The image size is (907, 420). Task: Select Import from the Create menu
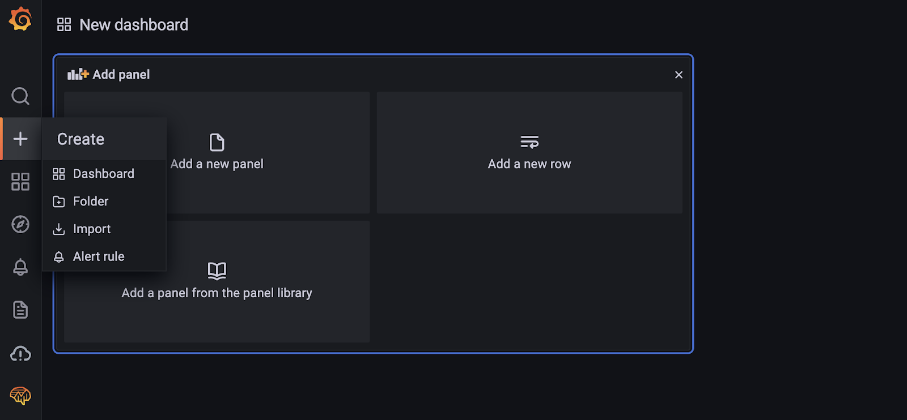click(92, 229)
